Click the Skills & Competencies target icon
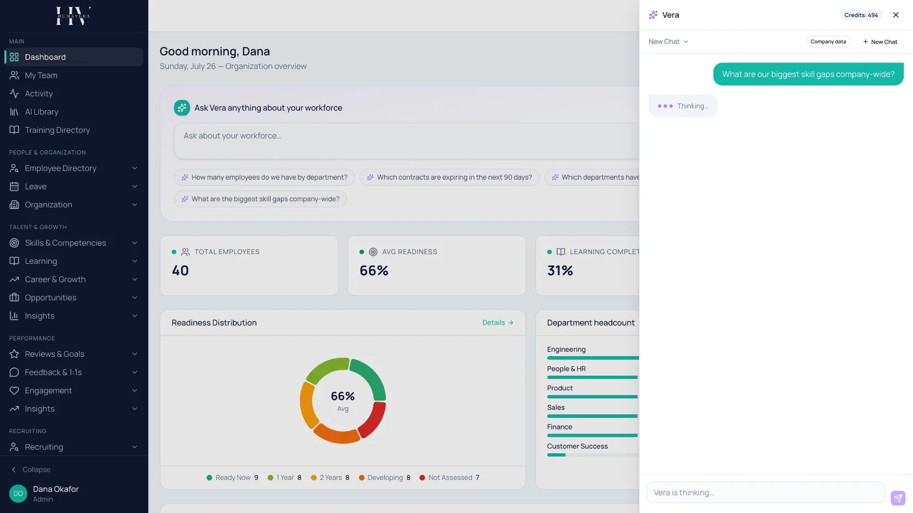 pos(14,243)
